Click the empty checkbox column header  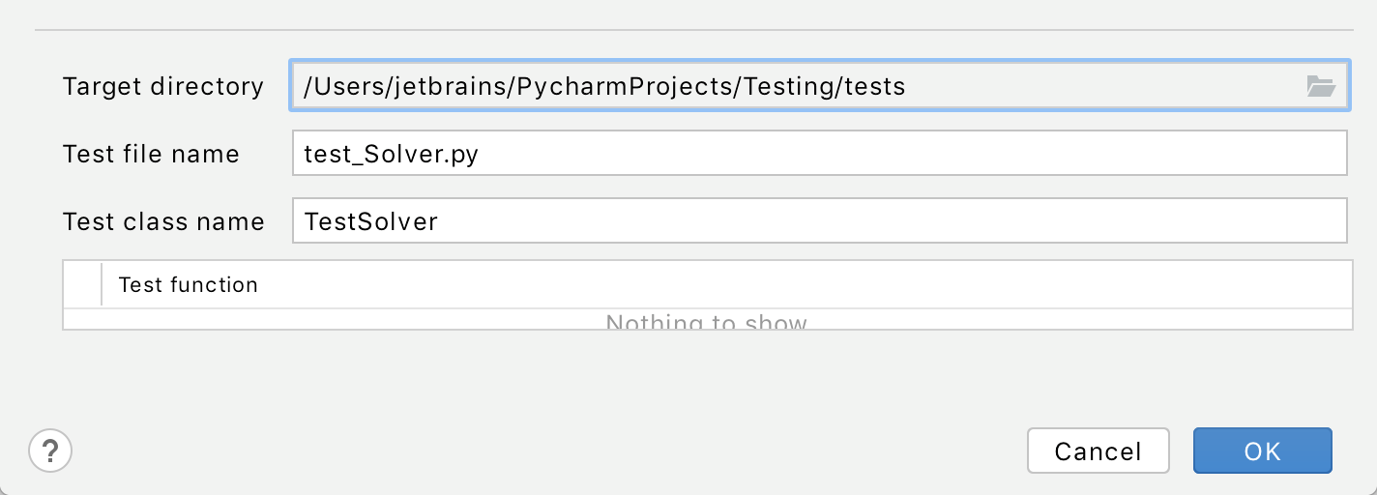coord(82,284)
